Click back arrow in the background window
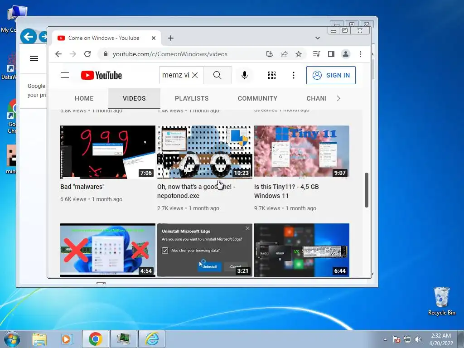This screenshot has width=464, height=348. click(x=29, y=37)
